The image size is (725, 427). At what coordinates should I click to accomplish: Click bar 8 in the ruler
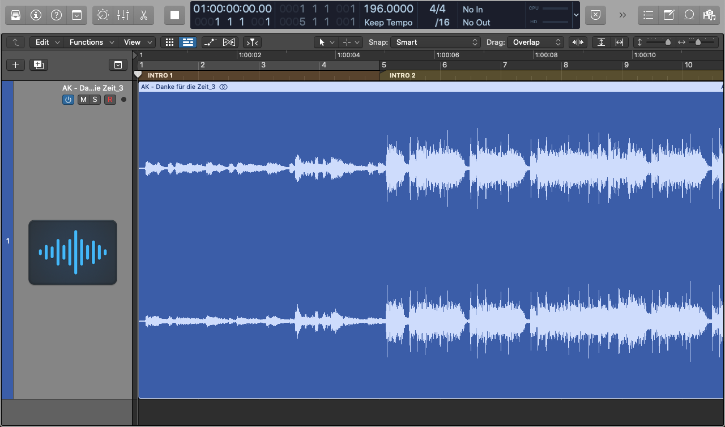tap(565, 65)
